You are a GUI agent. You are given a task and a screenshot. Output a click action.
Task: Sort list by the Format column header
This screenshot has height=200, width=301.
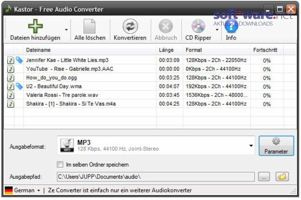194,50
